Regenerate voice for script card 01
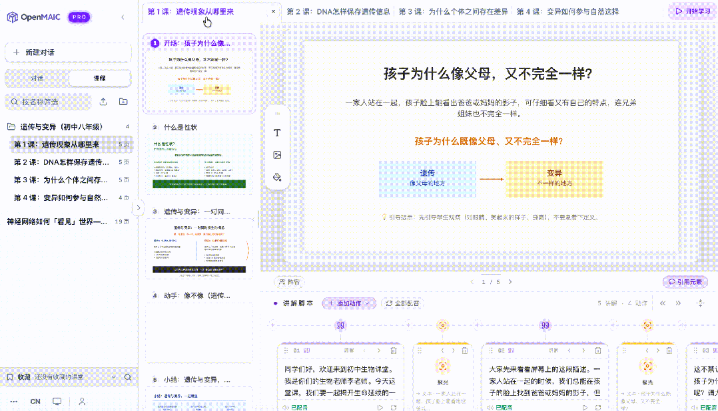 point(394,407)
